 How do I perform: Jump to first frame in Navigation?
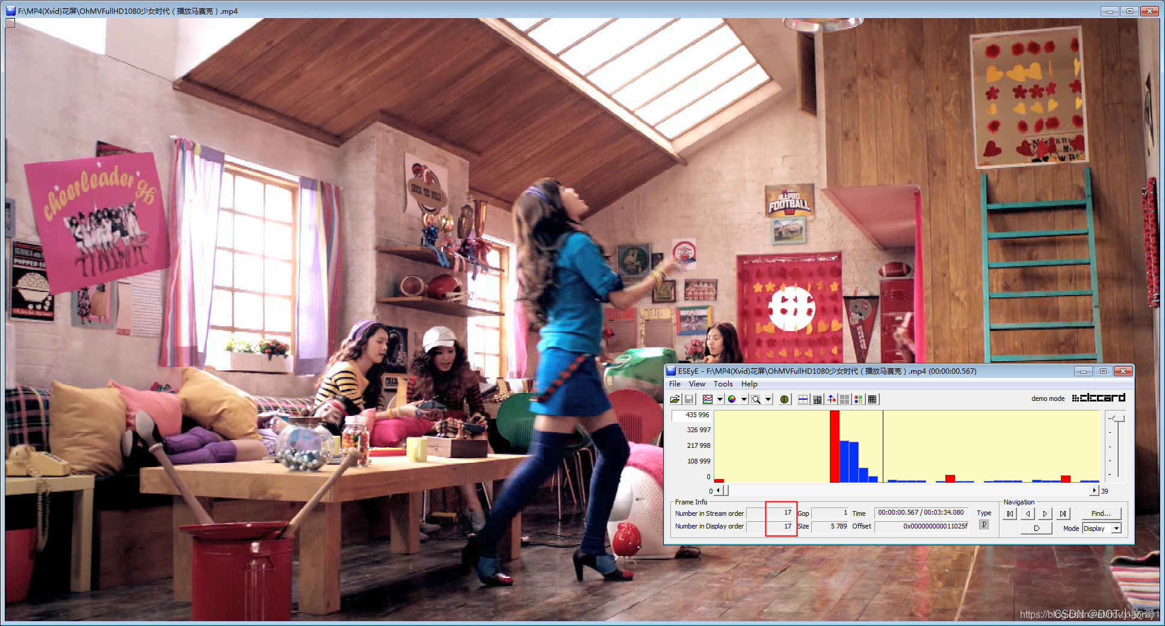[x=1010, y=513]
